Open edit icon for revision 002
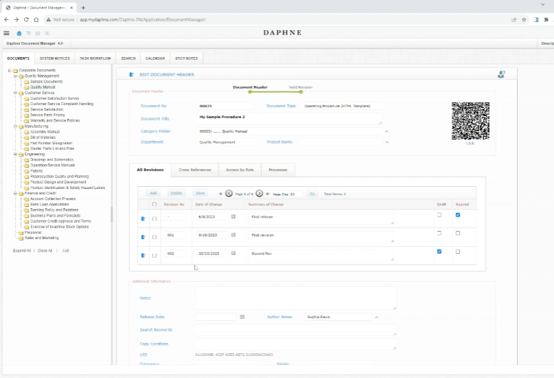554x378 pixels. click(143, 256)
